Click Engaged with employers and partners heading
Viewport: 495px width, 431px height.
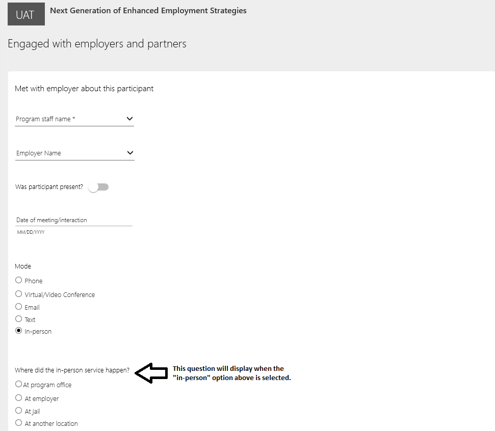(x=97, y=44)
